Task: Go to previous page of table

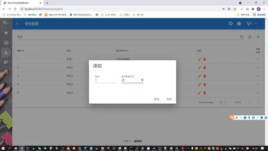Action: tap(250, 102)
